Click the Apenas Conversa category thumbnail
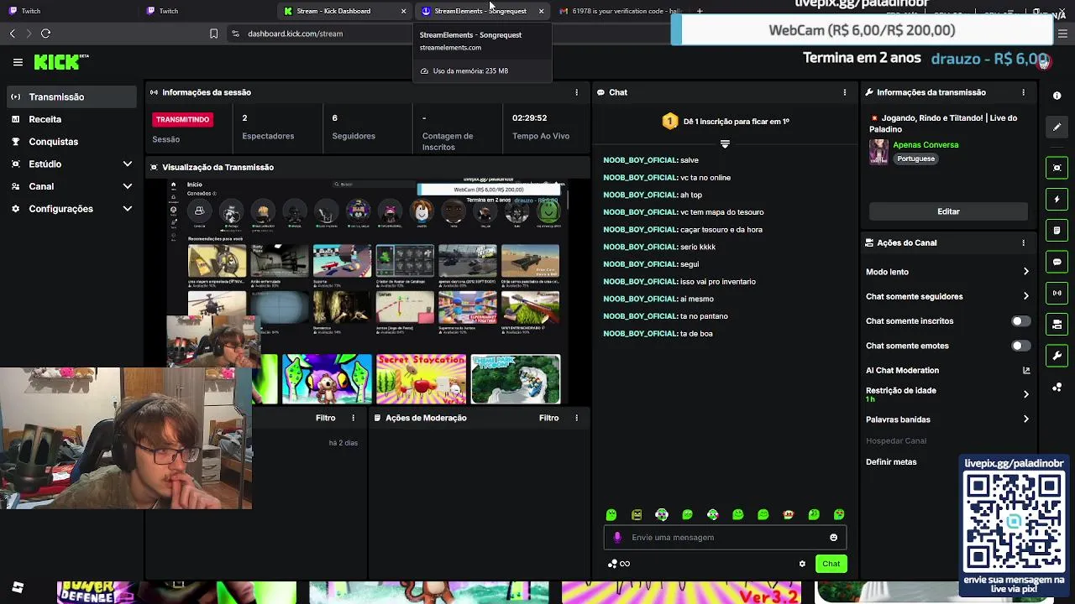This screenshot has height=604, width=1075. click(x=878, y=152)
